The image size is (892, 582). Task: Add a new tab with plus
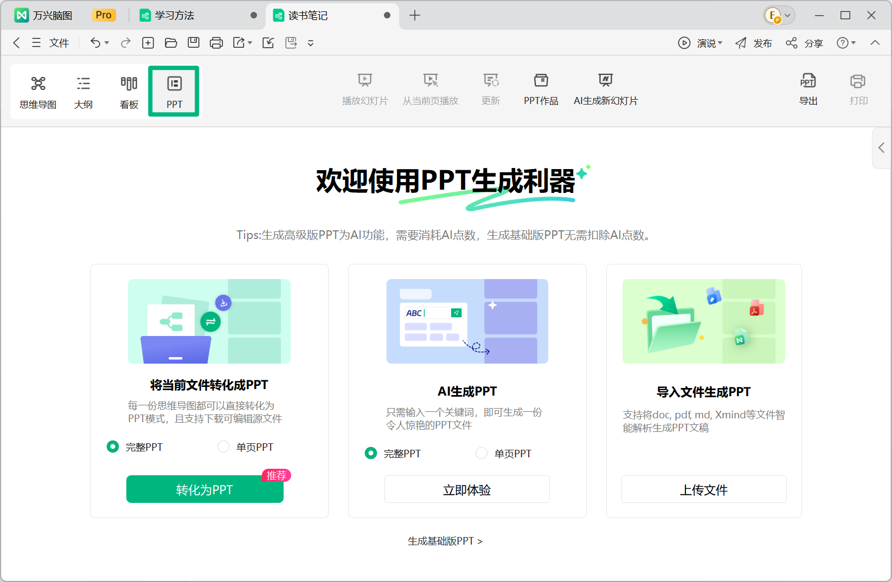click(x=415, y=15)
